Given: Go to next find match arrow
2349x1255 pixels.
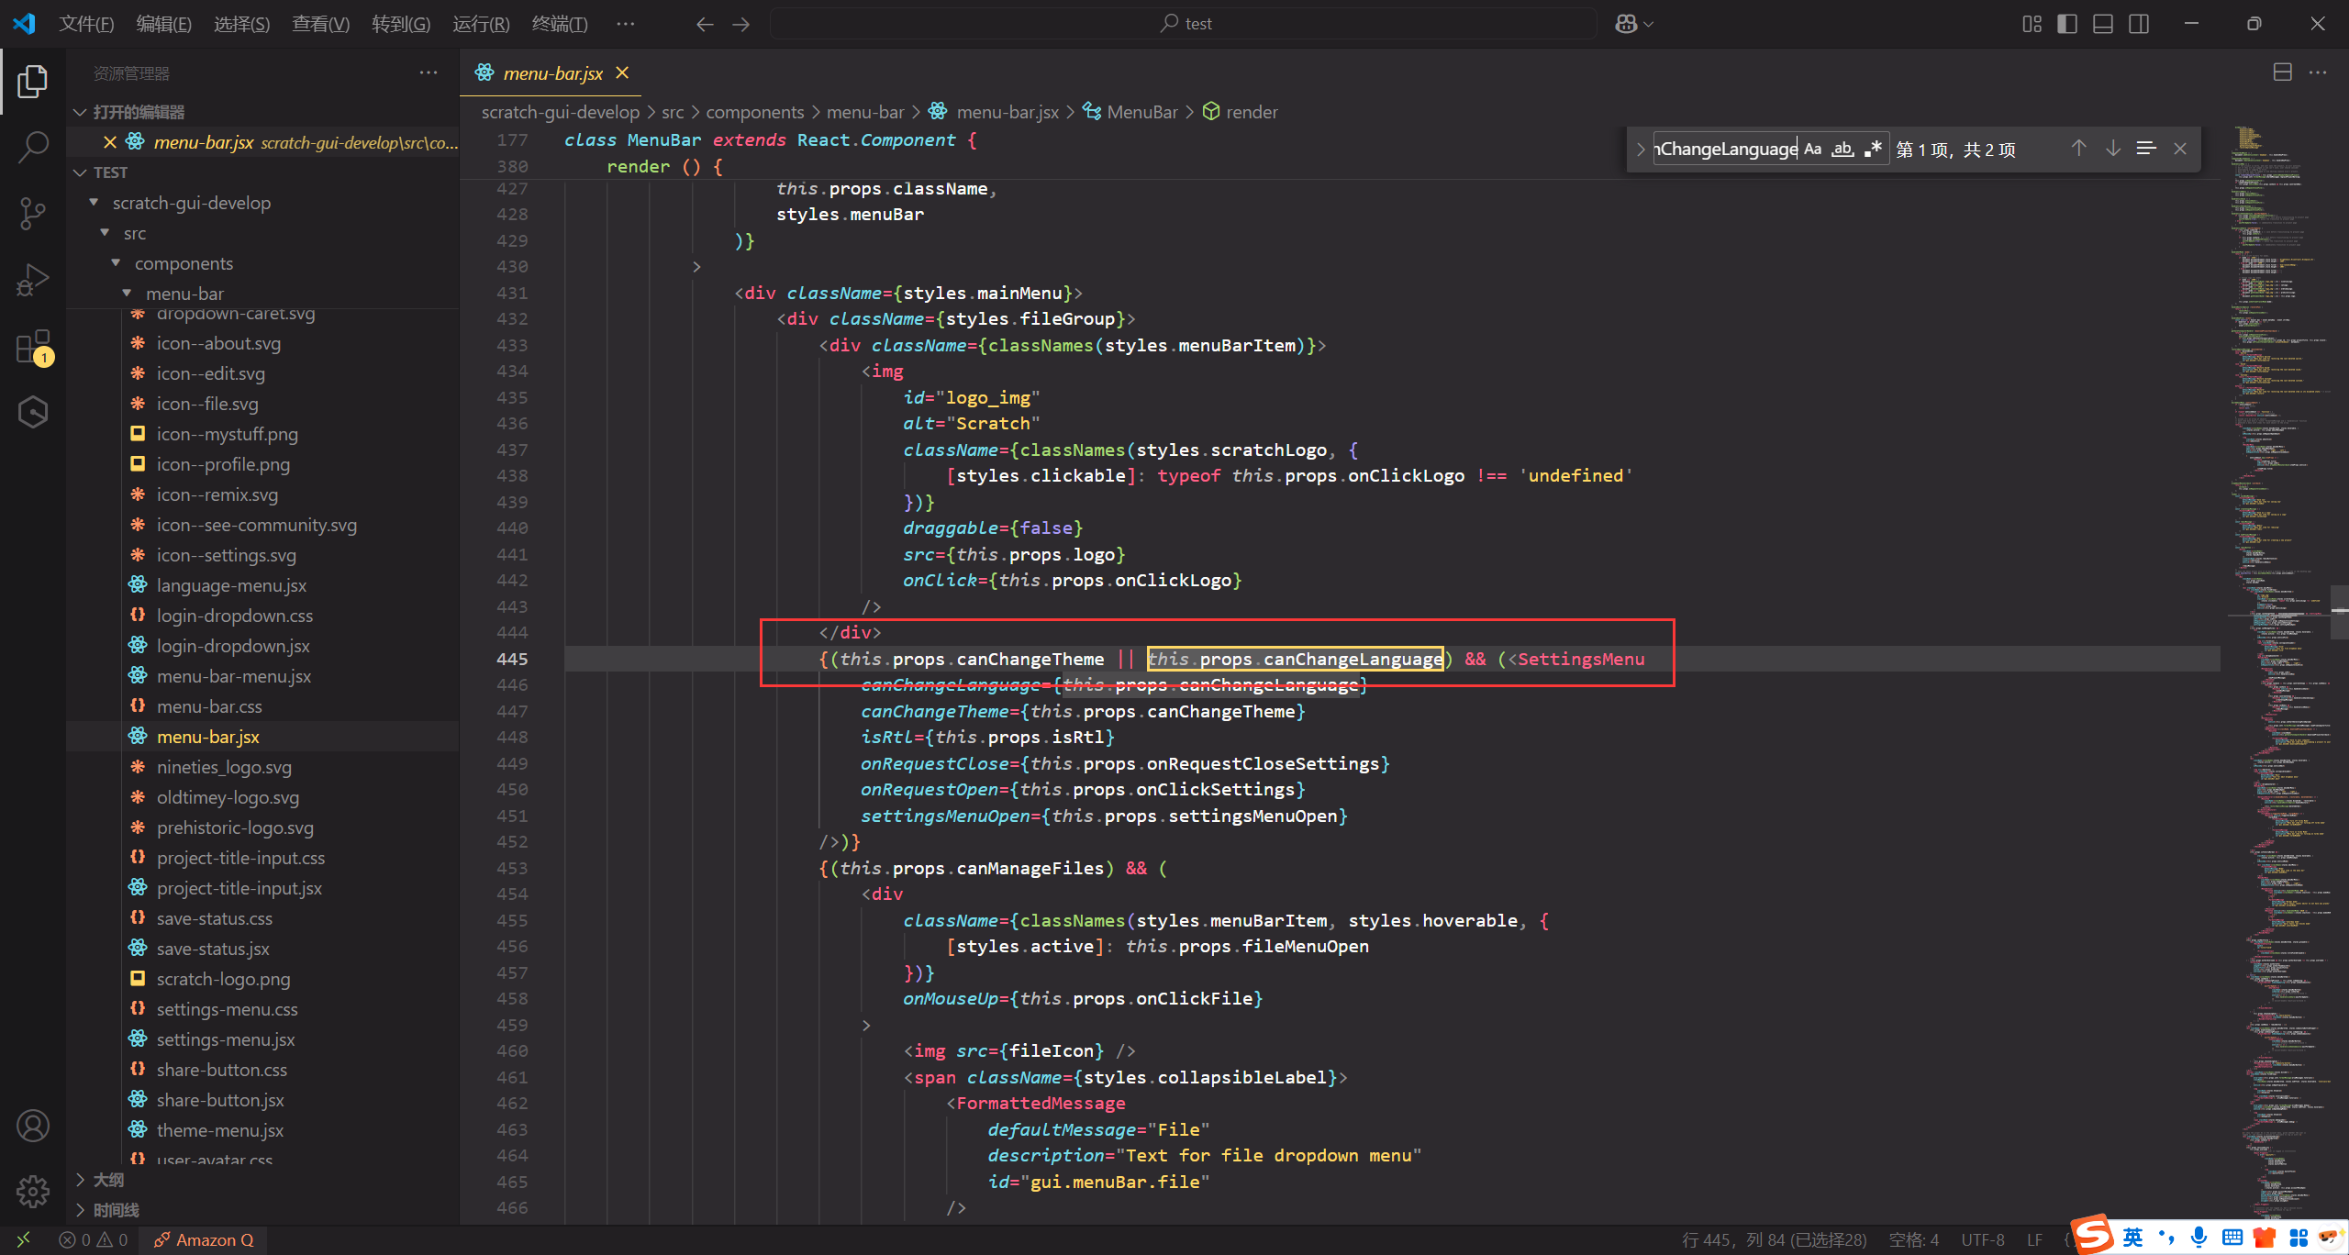Looking at the screenshot, I should (x=2113, y=149).
